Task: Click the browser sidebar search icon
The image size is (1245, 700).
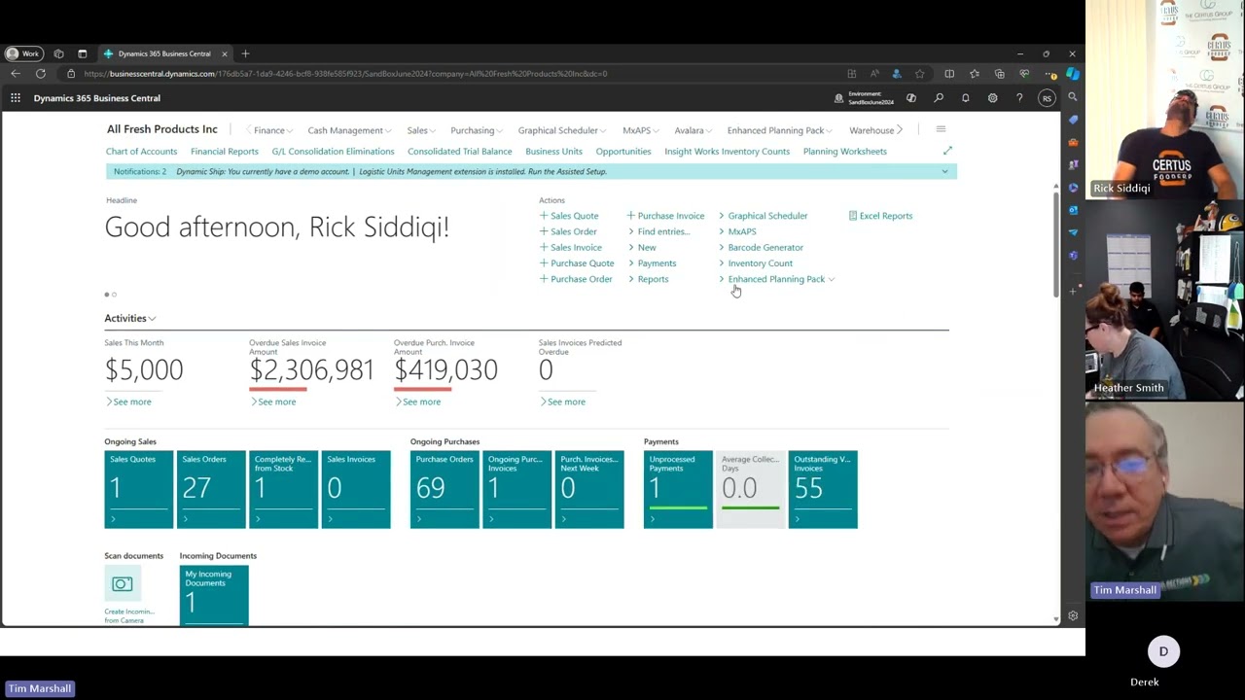Action: point(1073,97)
